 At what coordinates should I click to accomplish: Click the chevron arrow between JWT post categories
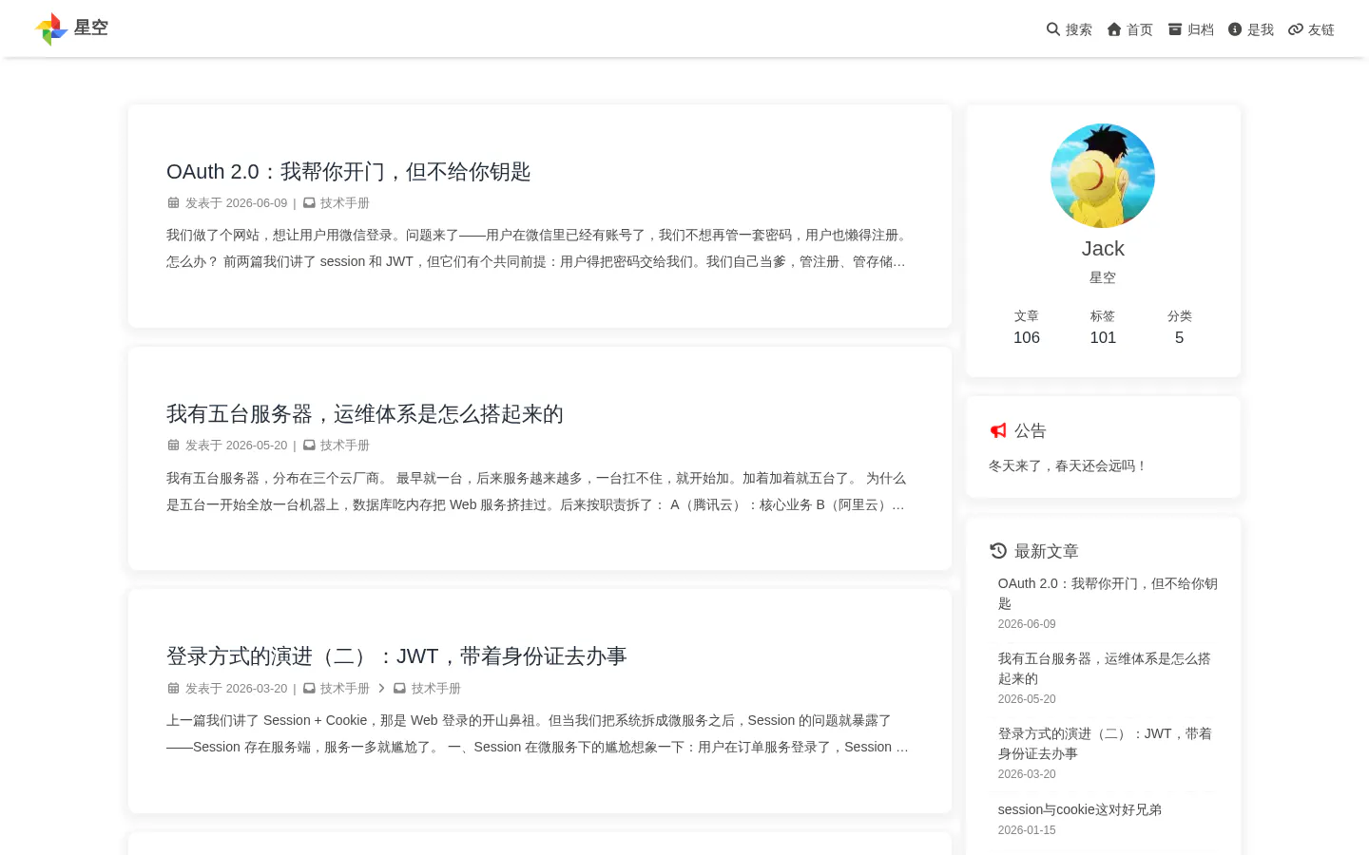[x=381, y=688]
